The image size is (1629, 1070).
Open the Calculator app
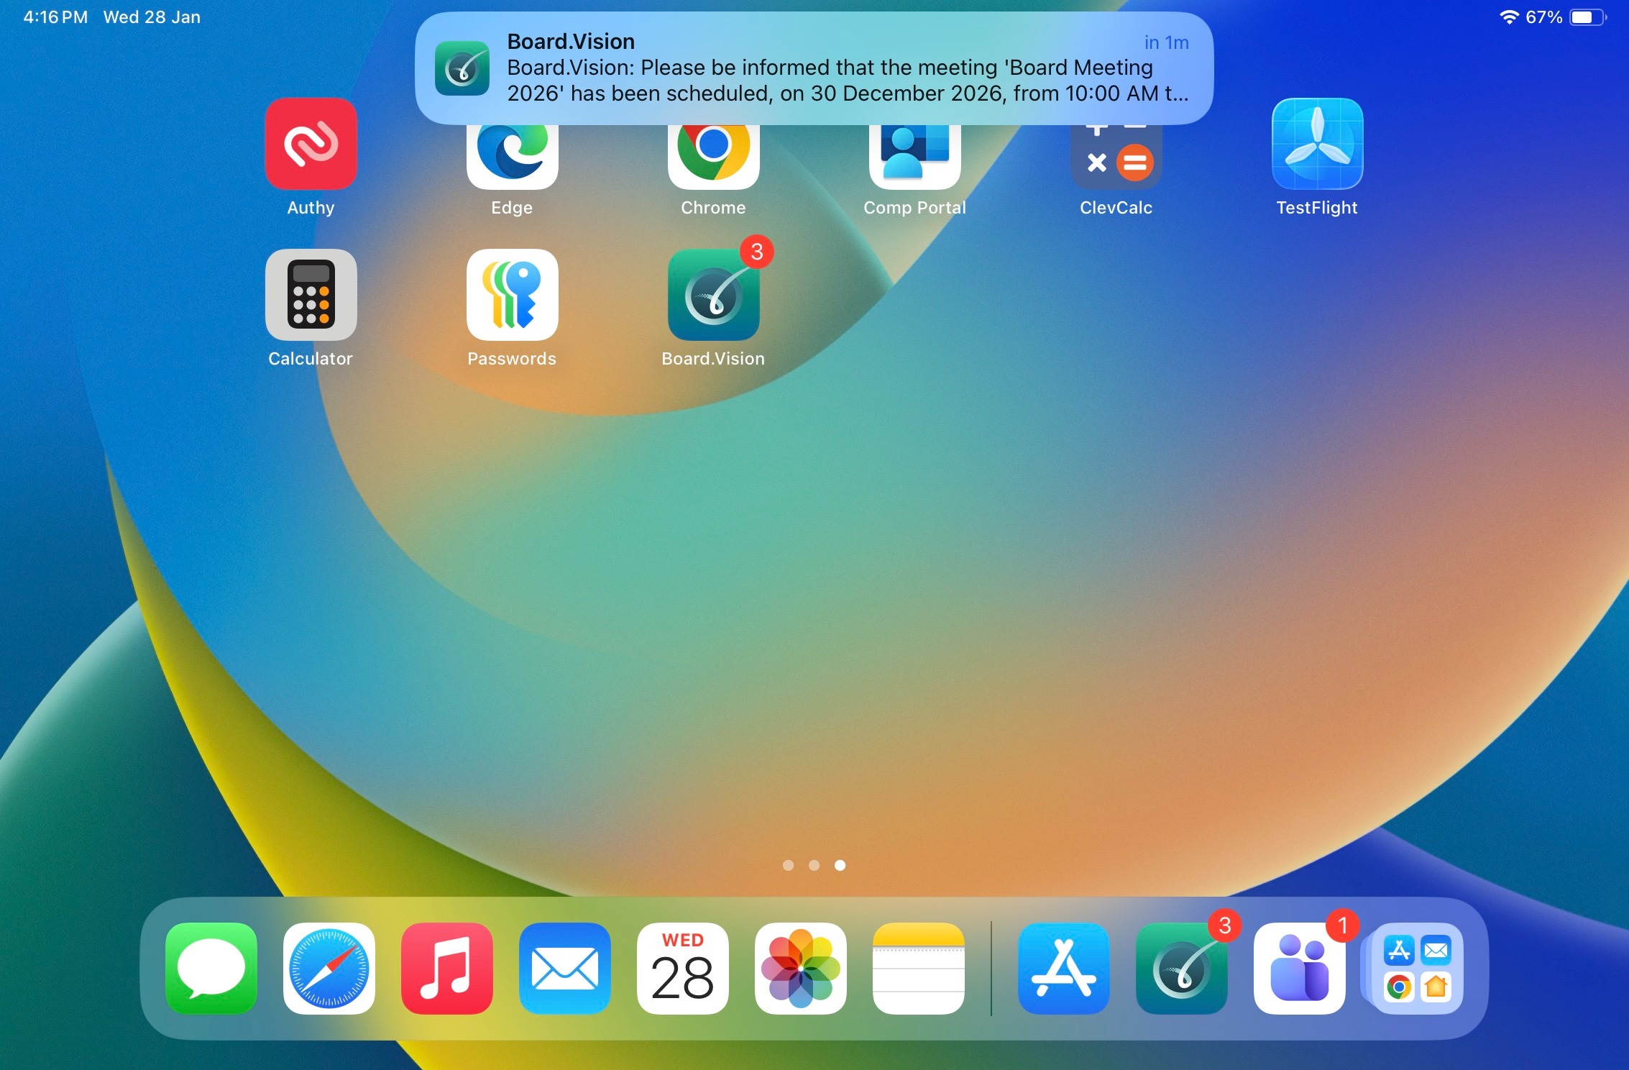pos(311,295)
